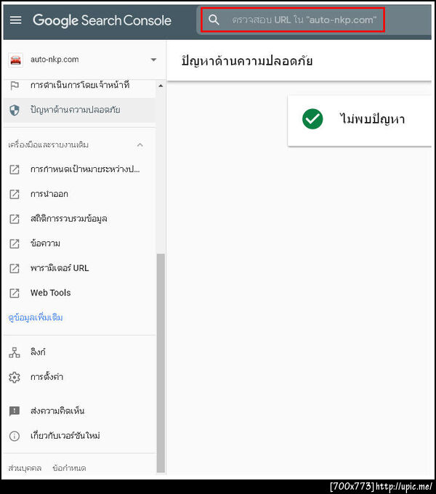
Task: Click the sidebar scrollbar thumb
Action: tap(161, 363)
